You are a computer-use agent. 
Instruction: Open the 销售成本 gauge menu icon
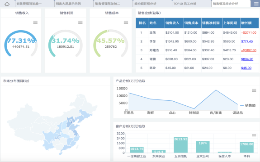click(x=126, y=22)
